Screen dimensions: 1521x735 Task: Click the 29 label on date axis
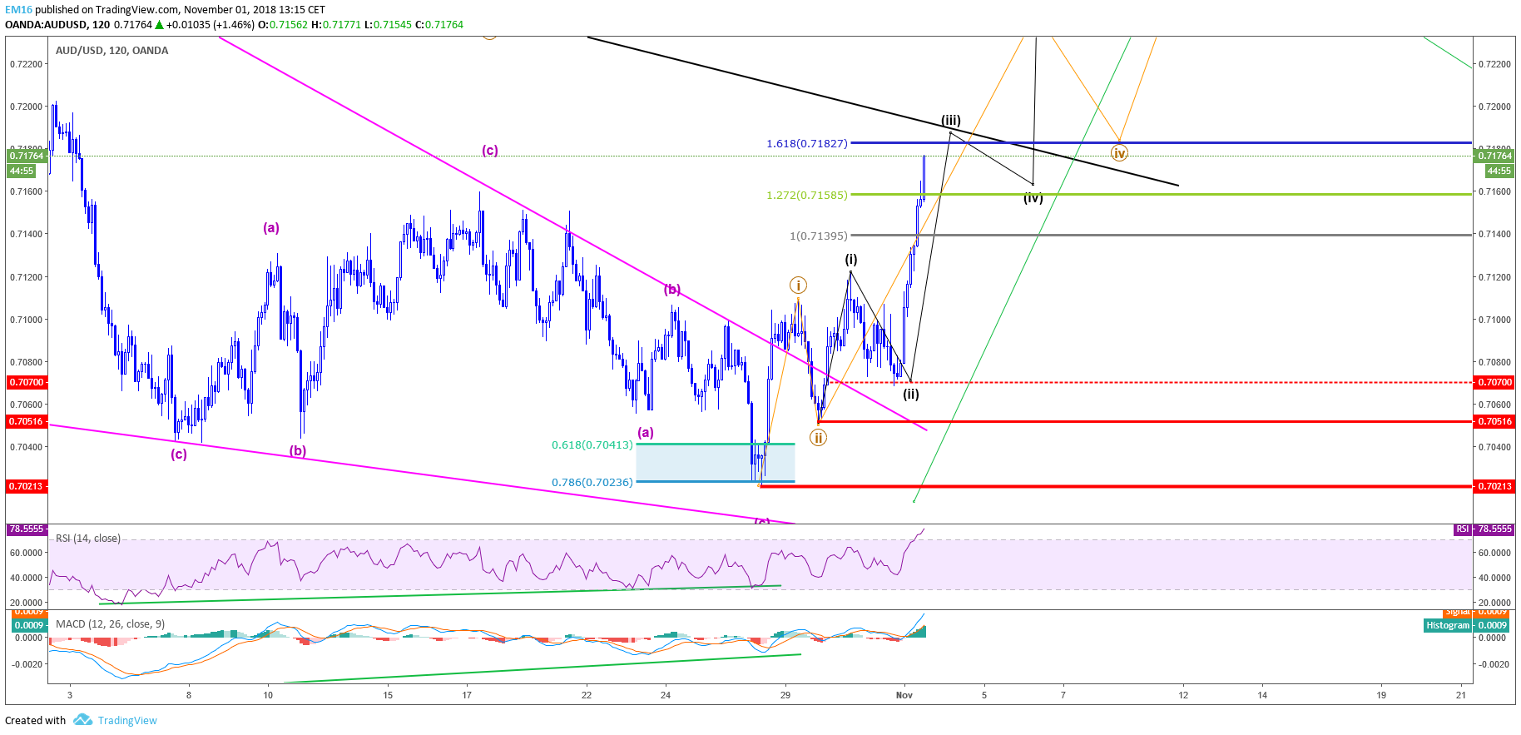pos(785,695)
